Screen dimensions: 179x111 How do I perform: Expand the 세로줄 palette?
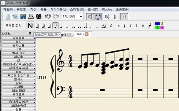18,57
